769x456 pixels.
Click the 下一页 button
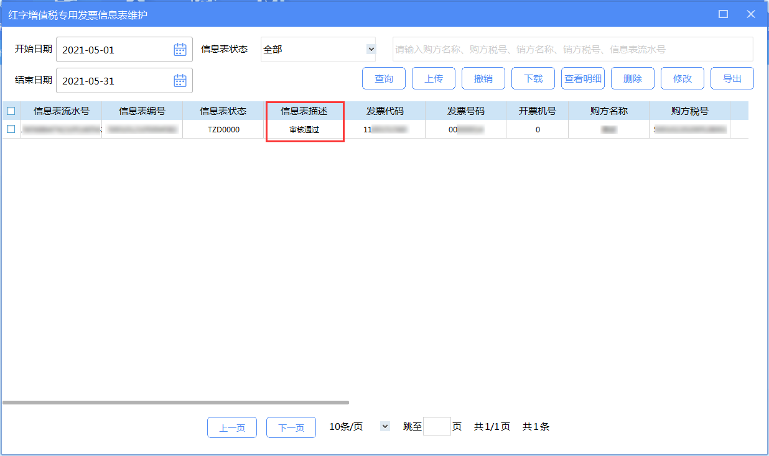[x=291, y=427]
